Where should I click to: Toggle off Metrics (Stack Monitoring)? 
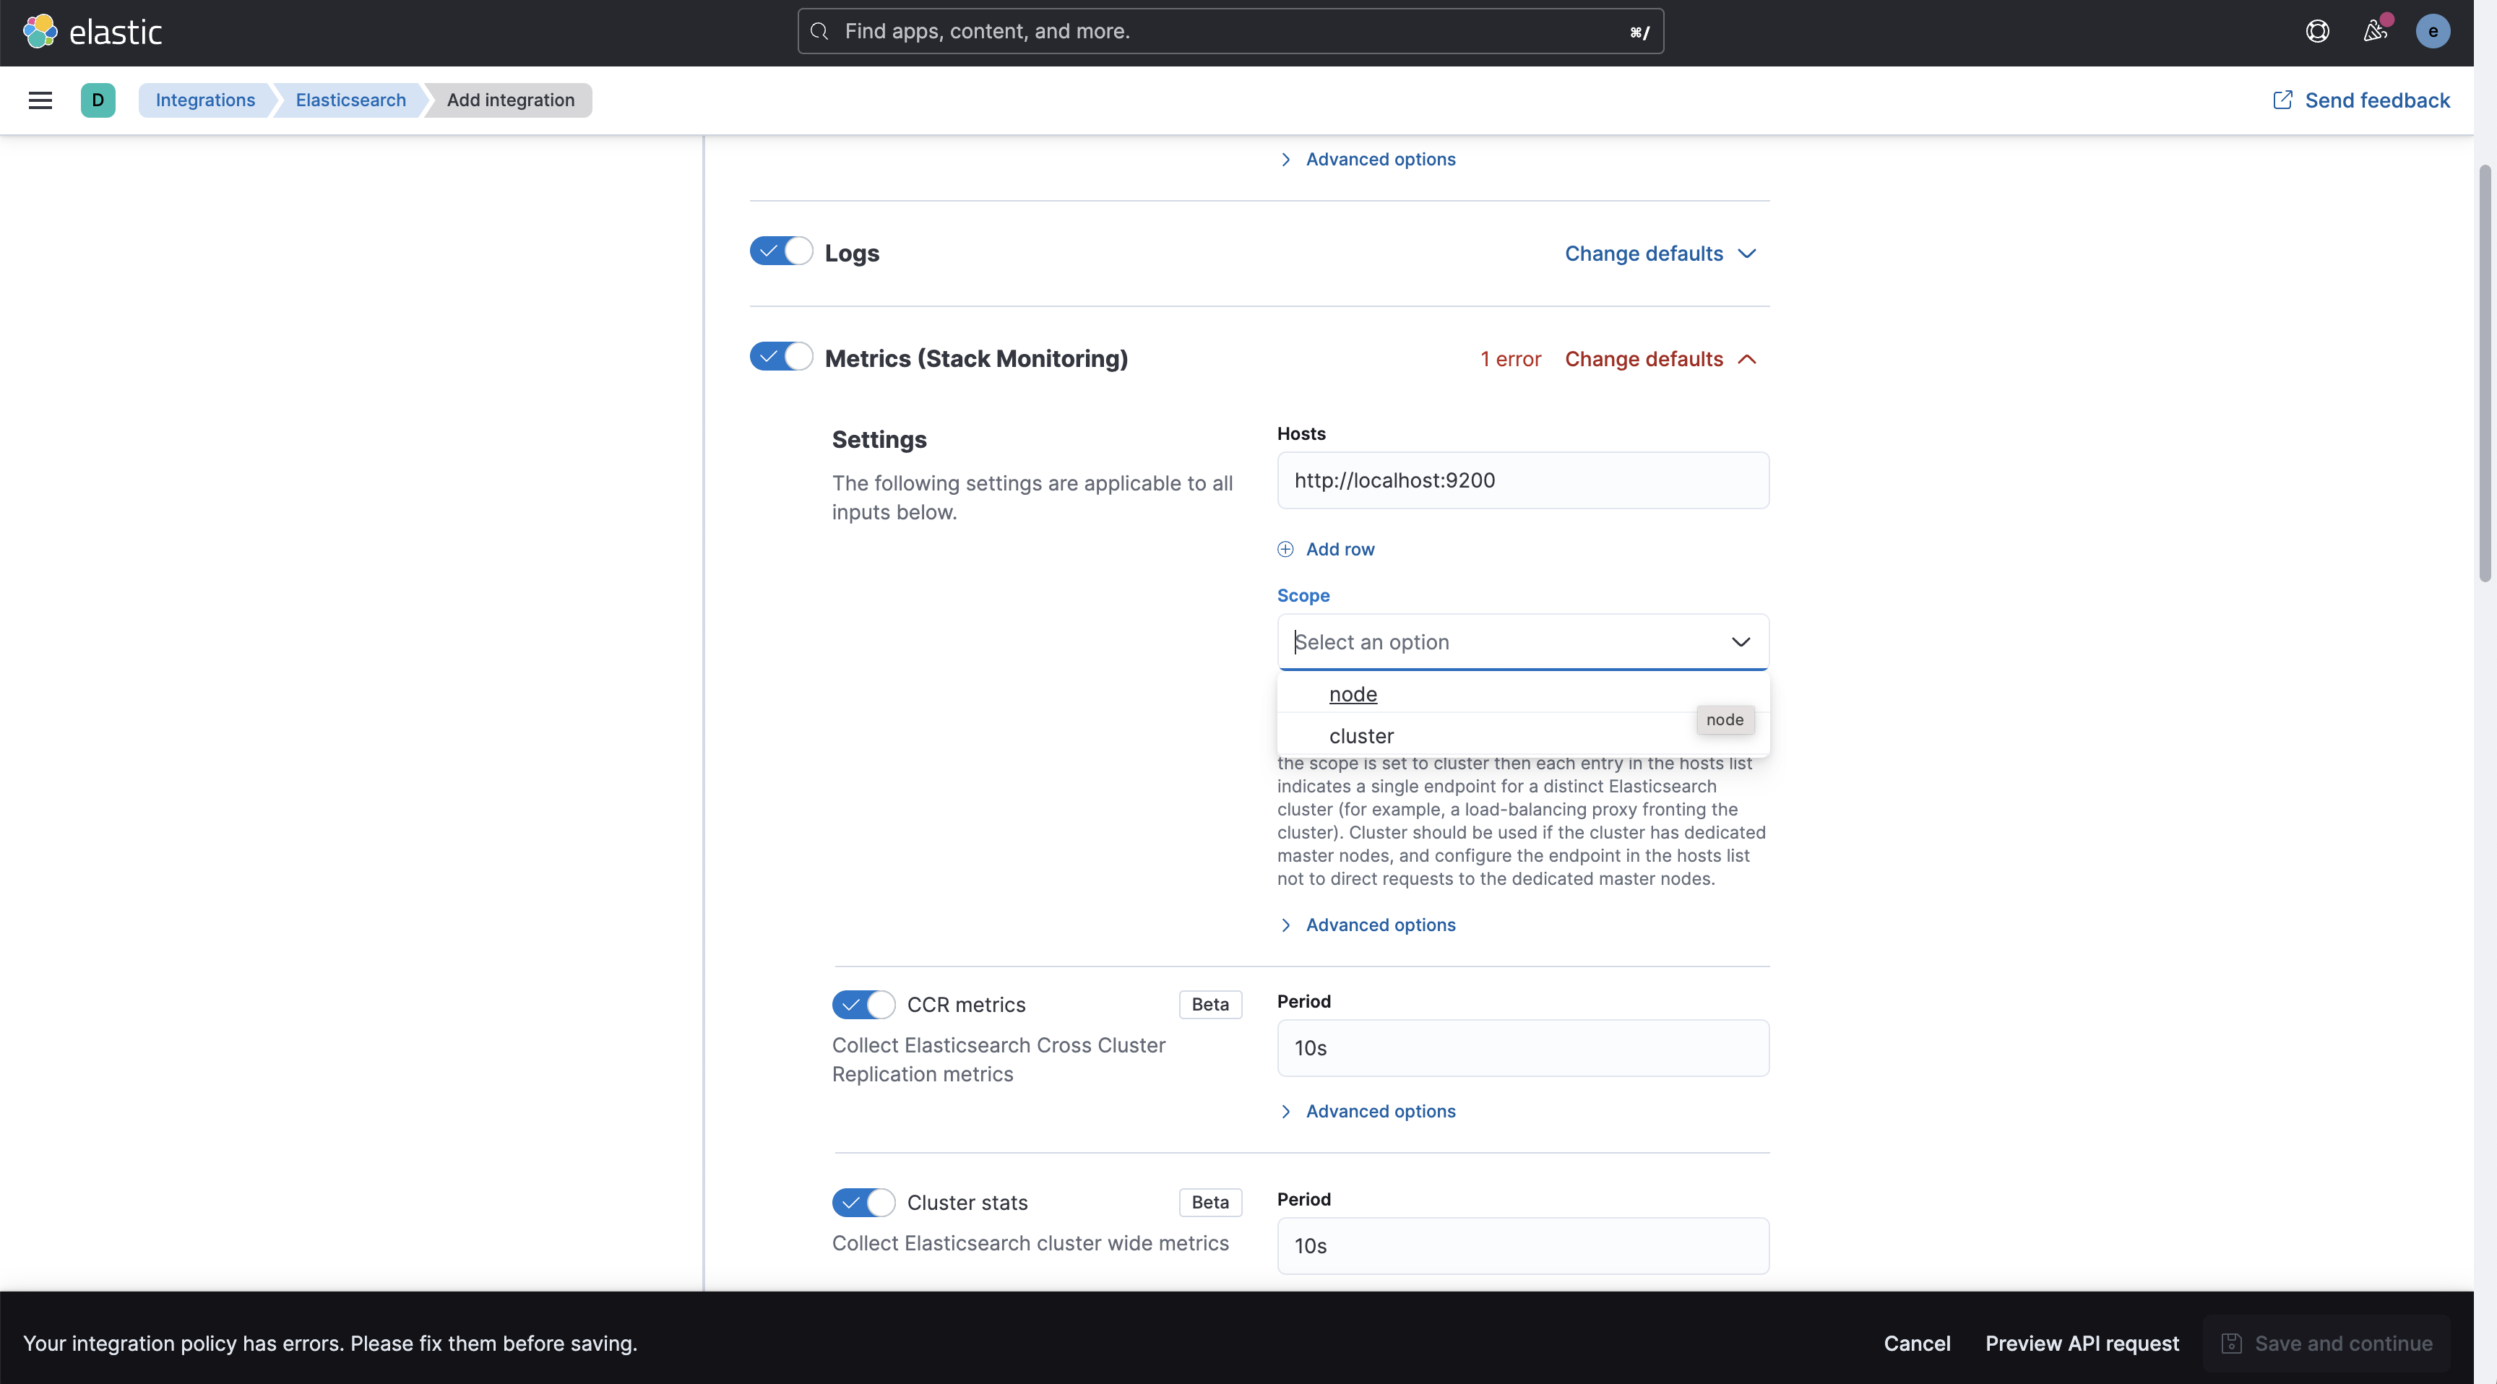click(x=780, y=358)
